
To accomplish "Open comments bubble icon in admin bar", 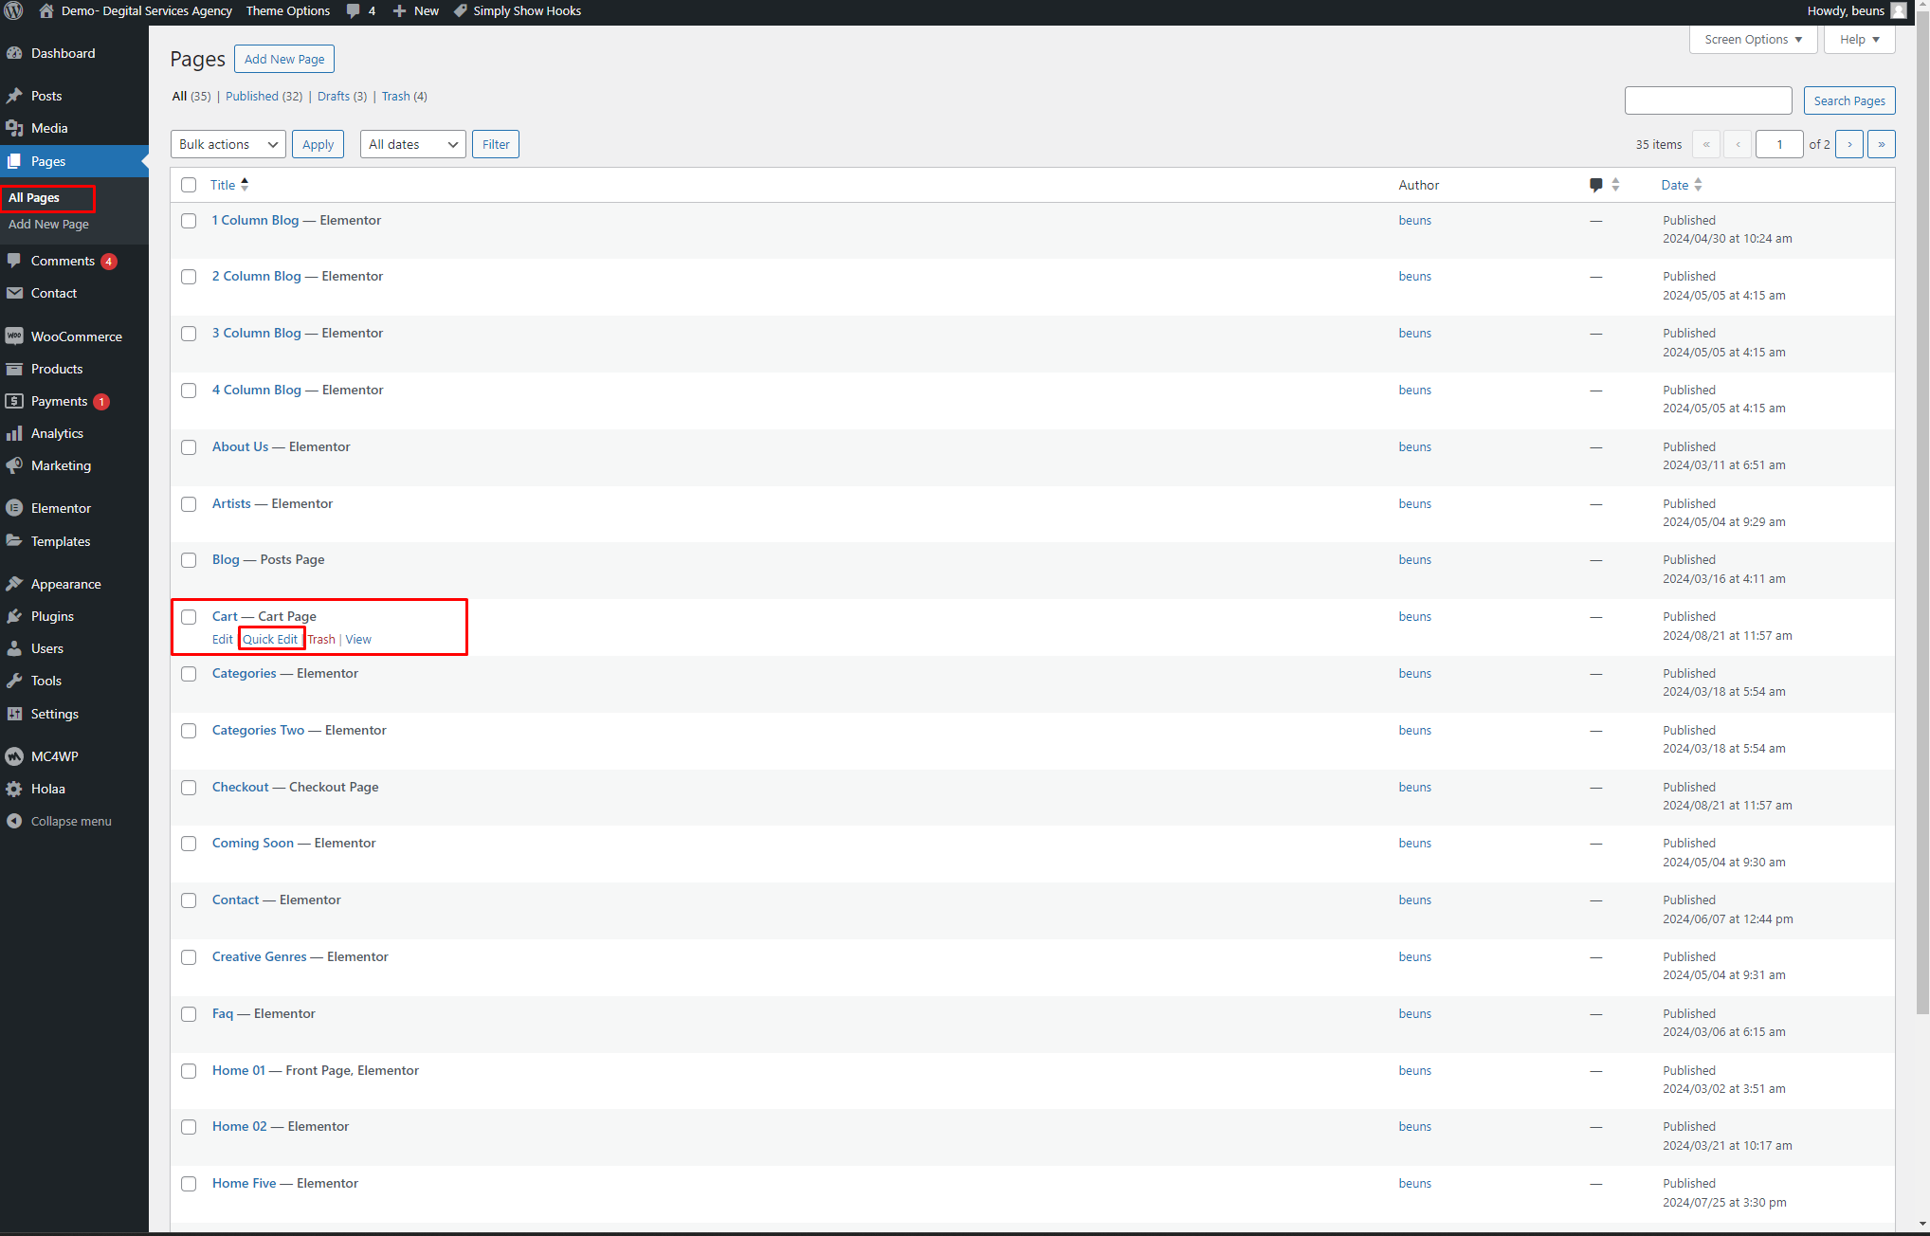I will tap(354, 11).
